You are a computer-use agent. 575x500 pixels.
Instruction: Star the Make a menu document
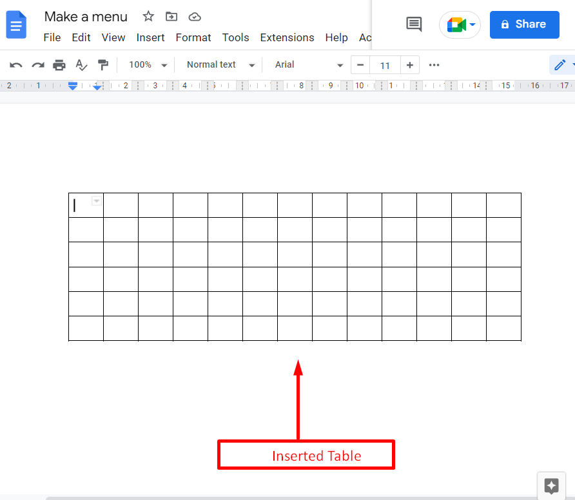148,17
